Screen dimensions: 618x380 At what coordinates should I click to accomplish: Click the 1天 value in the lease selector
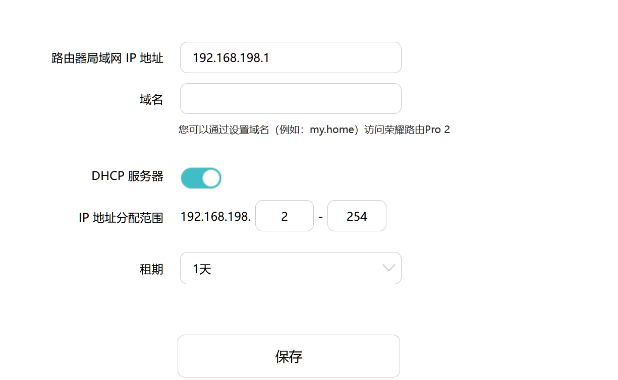coord(202,269)
